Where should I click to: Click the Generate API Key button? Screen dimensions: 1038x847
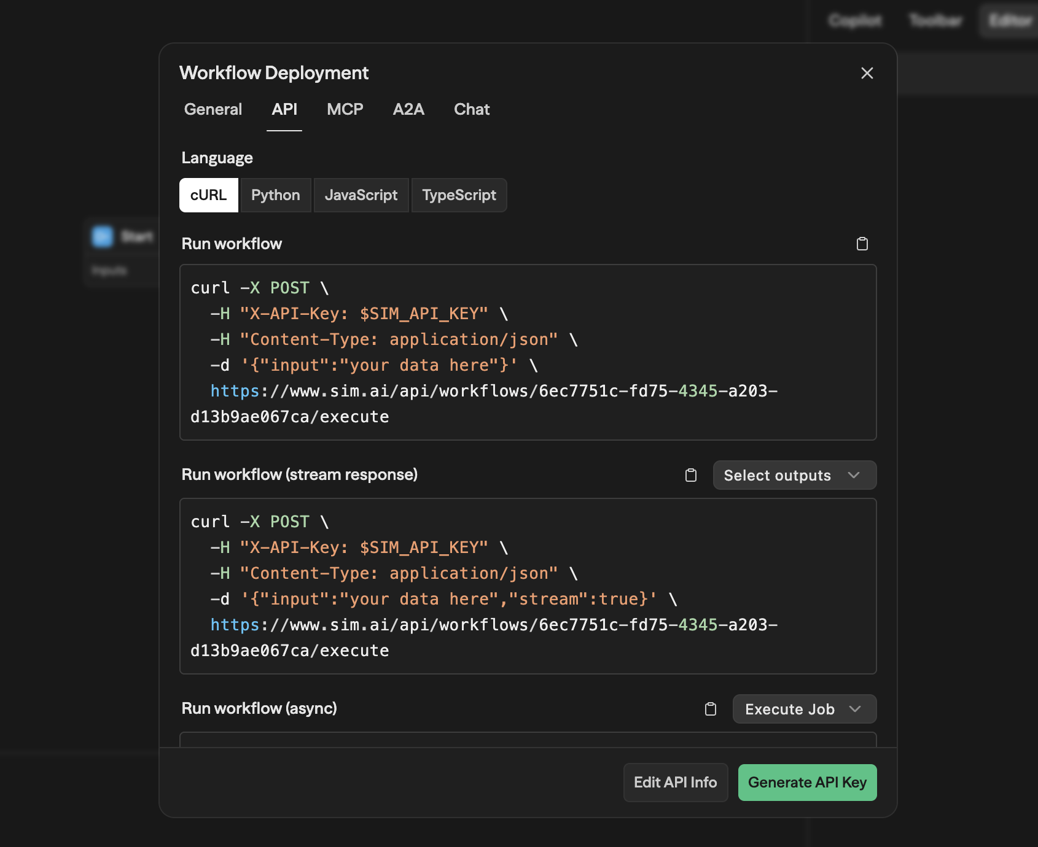pyautogui.click(x=806, y=783)
